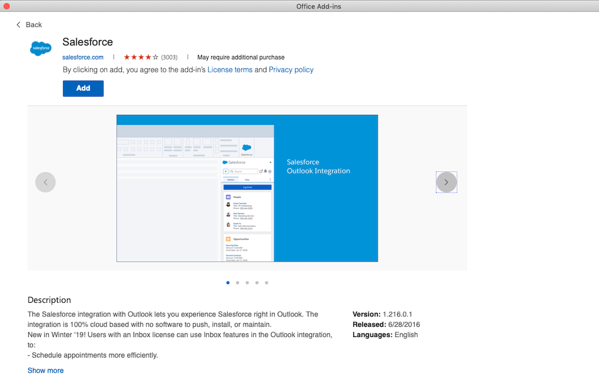Open the Privacy policy link
This screenshot has width=599, height=387.
click(291, 70)
